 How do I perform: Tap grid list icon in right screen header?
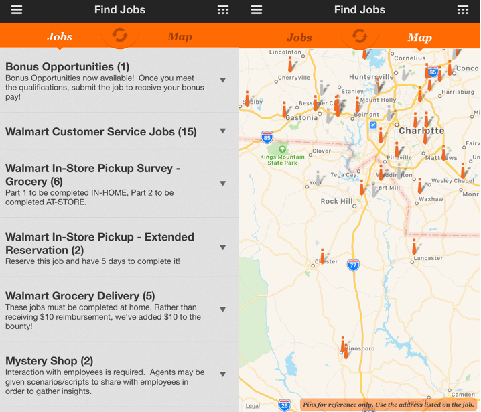(463, 10)
